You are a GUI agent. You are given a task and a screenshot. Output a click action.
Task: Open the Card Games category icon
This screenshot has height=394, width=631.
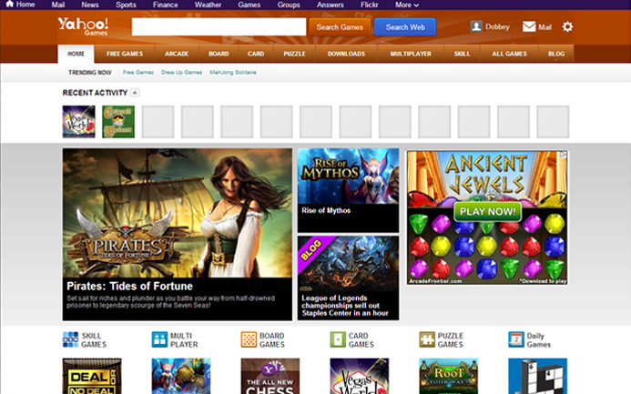[x=338, y=339]
